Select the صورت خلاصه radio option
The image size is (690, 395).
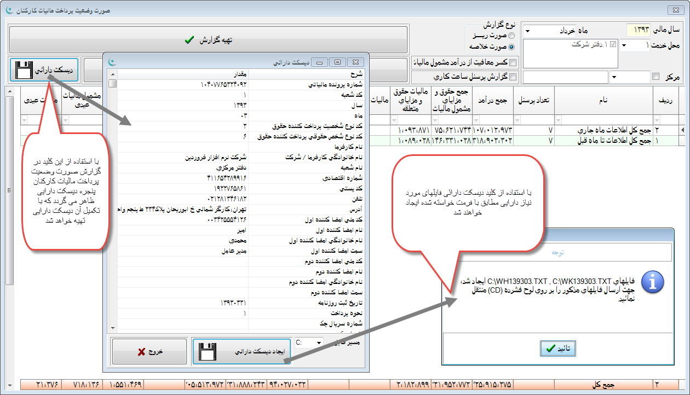point(511,47)
